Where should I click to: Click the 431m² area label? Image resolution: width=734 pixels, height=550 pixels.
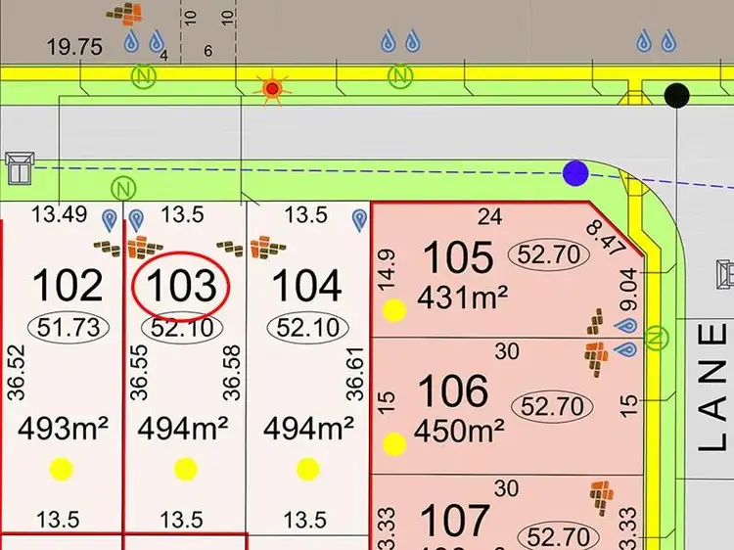[x=461, y=296]
